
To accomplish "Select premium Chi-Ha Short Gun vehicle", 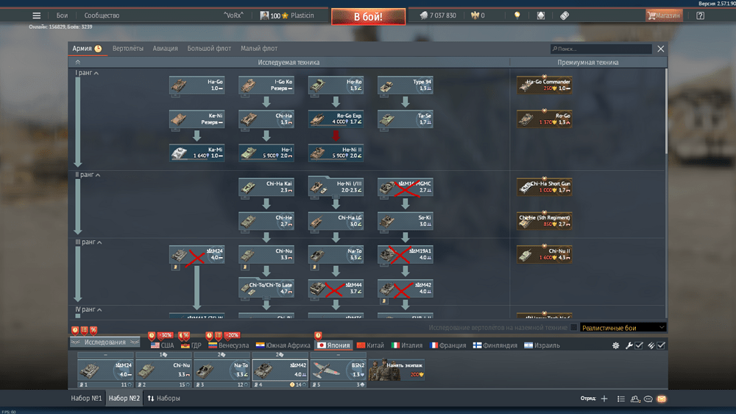I will pos(545,187).
